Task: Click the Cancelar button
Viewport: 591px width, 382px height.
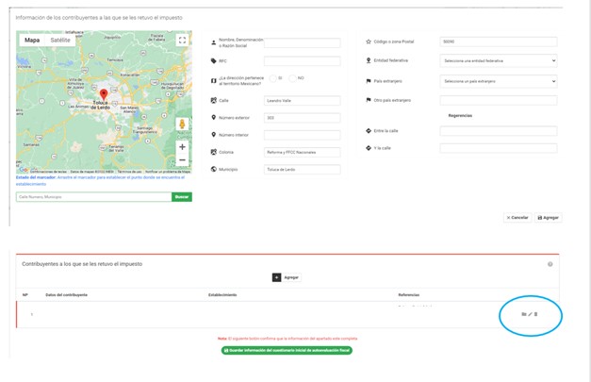Action: [517, 217]
